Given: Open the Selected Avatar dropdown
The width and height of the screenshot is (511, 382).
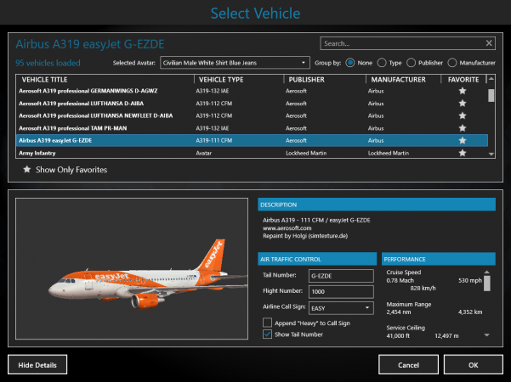Looking at the screenshot, I should [x=235, y=63].
